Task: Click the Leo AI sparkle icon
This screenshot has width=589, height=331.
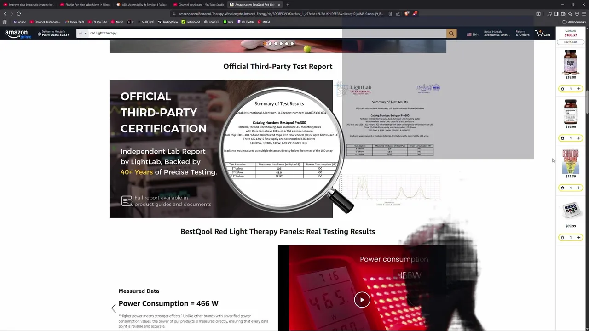Action: tap(570, 14)
